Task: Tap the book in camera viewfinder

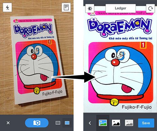Action: click(38, 60)
